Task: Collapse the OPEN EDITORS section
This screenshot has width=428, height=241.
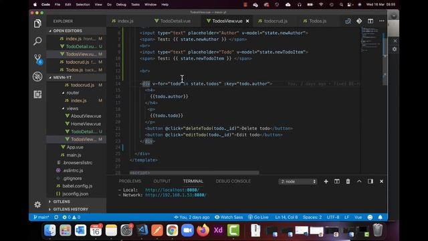Action: 76,31
